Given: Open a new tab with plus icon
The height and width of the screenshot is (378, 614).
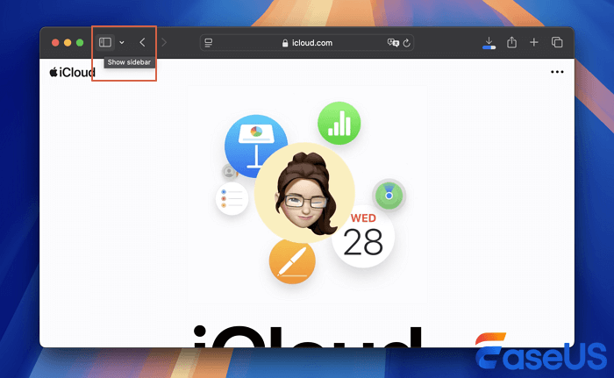Looking at the screenshot, I should 533,42.
